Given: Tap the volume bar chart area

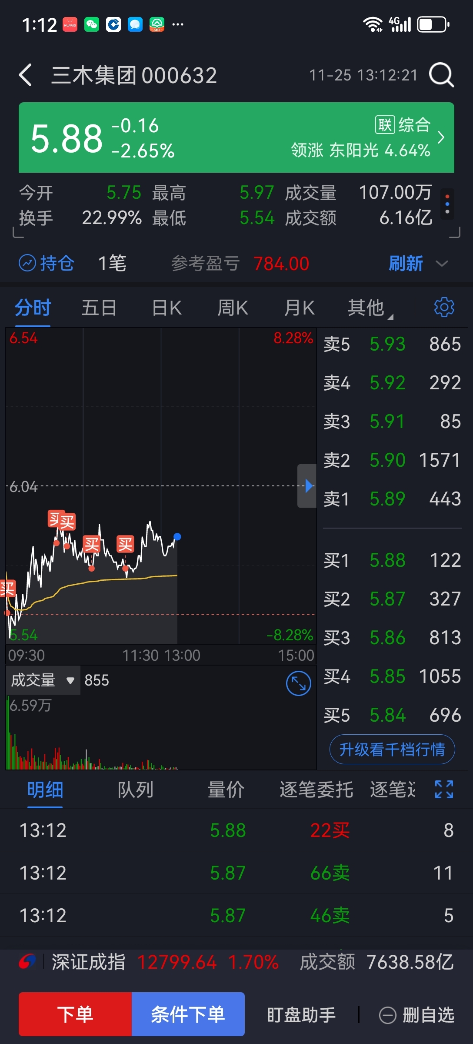Looking at the screenshot, I should 161,733.
